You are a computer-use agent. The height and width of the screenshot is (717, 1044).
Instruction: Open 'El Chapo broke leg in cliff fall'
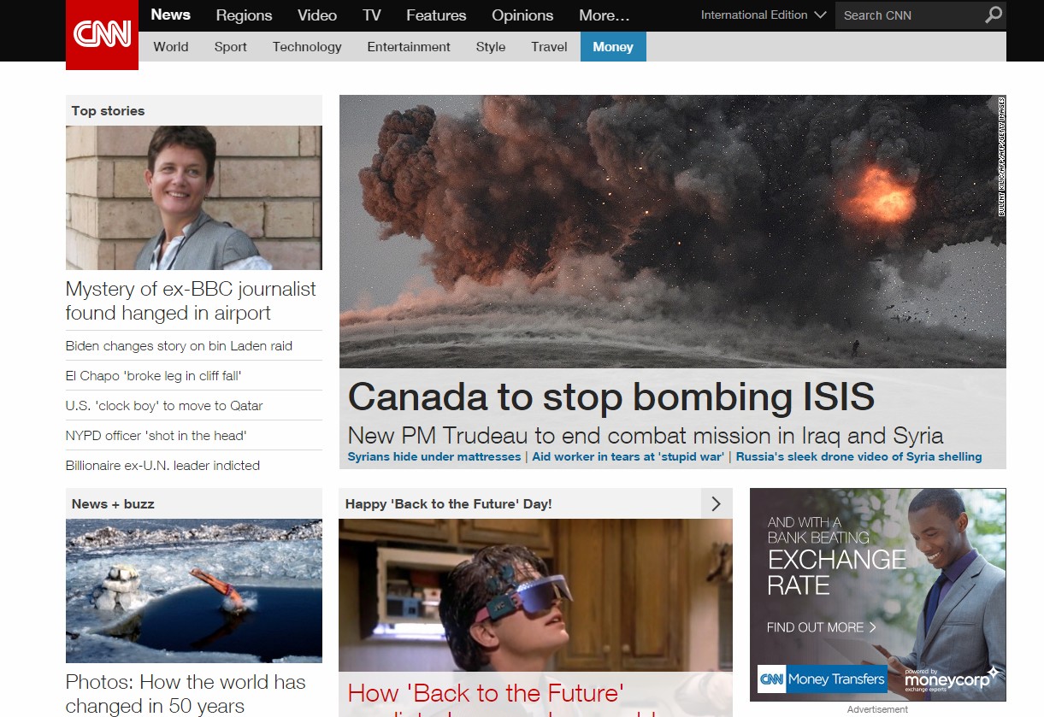point(154,376)
